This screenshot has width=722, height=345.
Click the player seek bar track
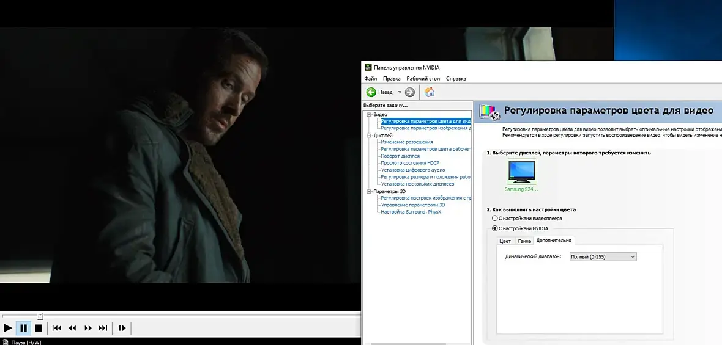pyautogui.click(x=180, y=316)
